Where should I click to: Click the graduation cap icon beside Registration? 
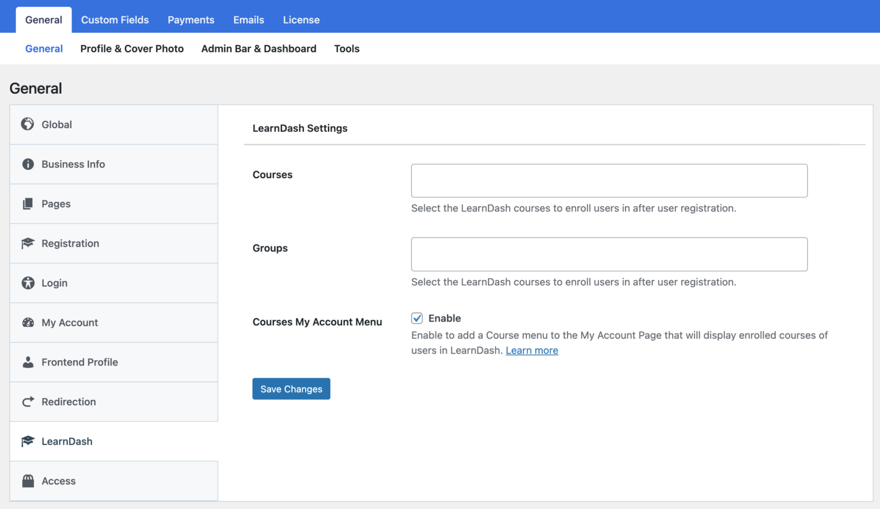click(x=28, y=243)
